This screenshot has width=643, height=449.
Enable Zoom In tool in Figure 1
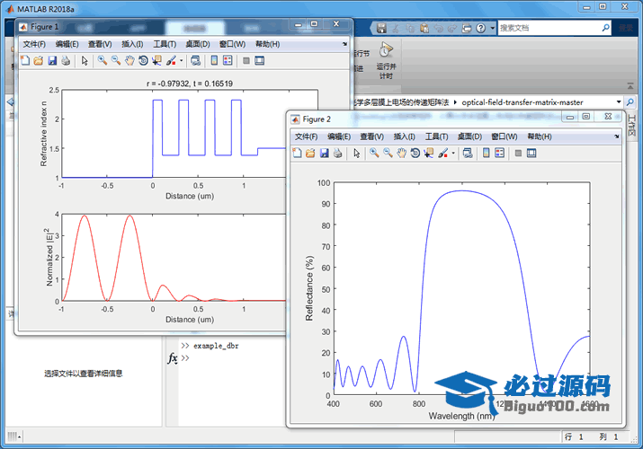coord(103,60)
